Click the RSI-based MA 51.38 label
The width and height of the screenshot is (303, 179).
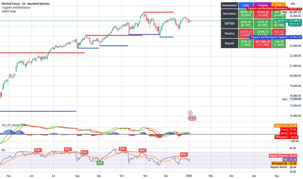tap(284, 163)
